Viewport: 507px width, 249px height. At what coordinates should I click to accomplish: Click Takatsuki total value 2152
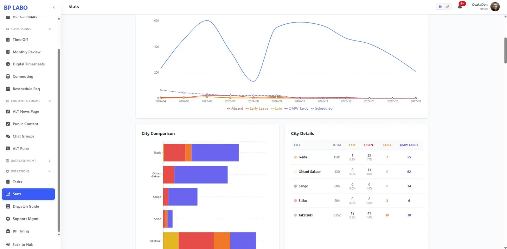tap(337, 215)
